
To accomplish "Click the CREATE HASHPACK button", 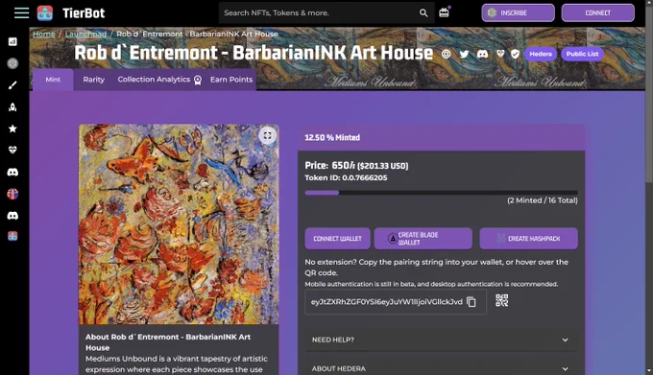I will (x=528, y=239).
